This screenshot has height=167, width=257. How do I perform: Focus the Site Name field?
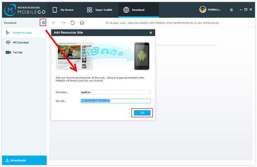[115, 92]
